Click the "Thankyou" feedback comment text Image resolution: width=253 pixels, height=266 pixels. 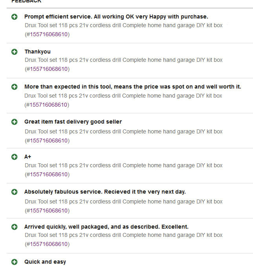[x=37, y=52]
